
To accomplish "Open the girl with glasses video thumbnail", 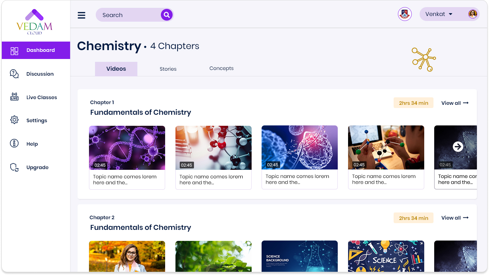I will coord(127,256).
